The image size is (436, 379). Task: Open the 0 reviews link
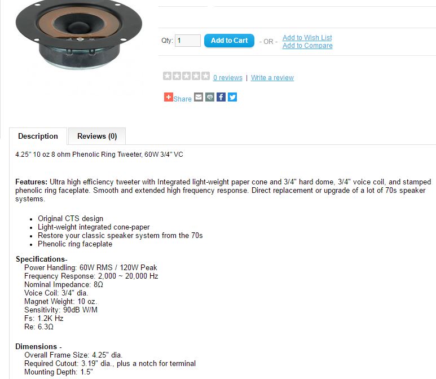[228, 78]
